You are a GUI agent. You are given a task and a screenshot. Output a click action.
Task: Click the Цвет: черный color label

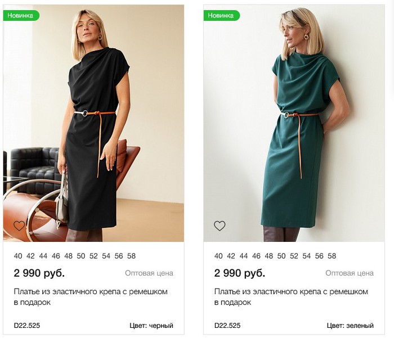(151, 326)
